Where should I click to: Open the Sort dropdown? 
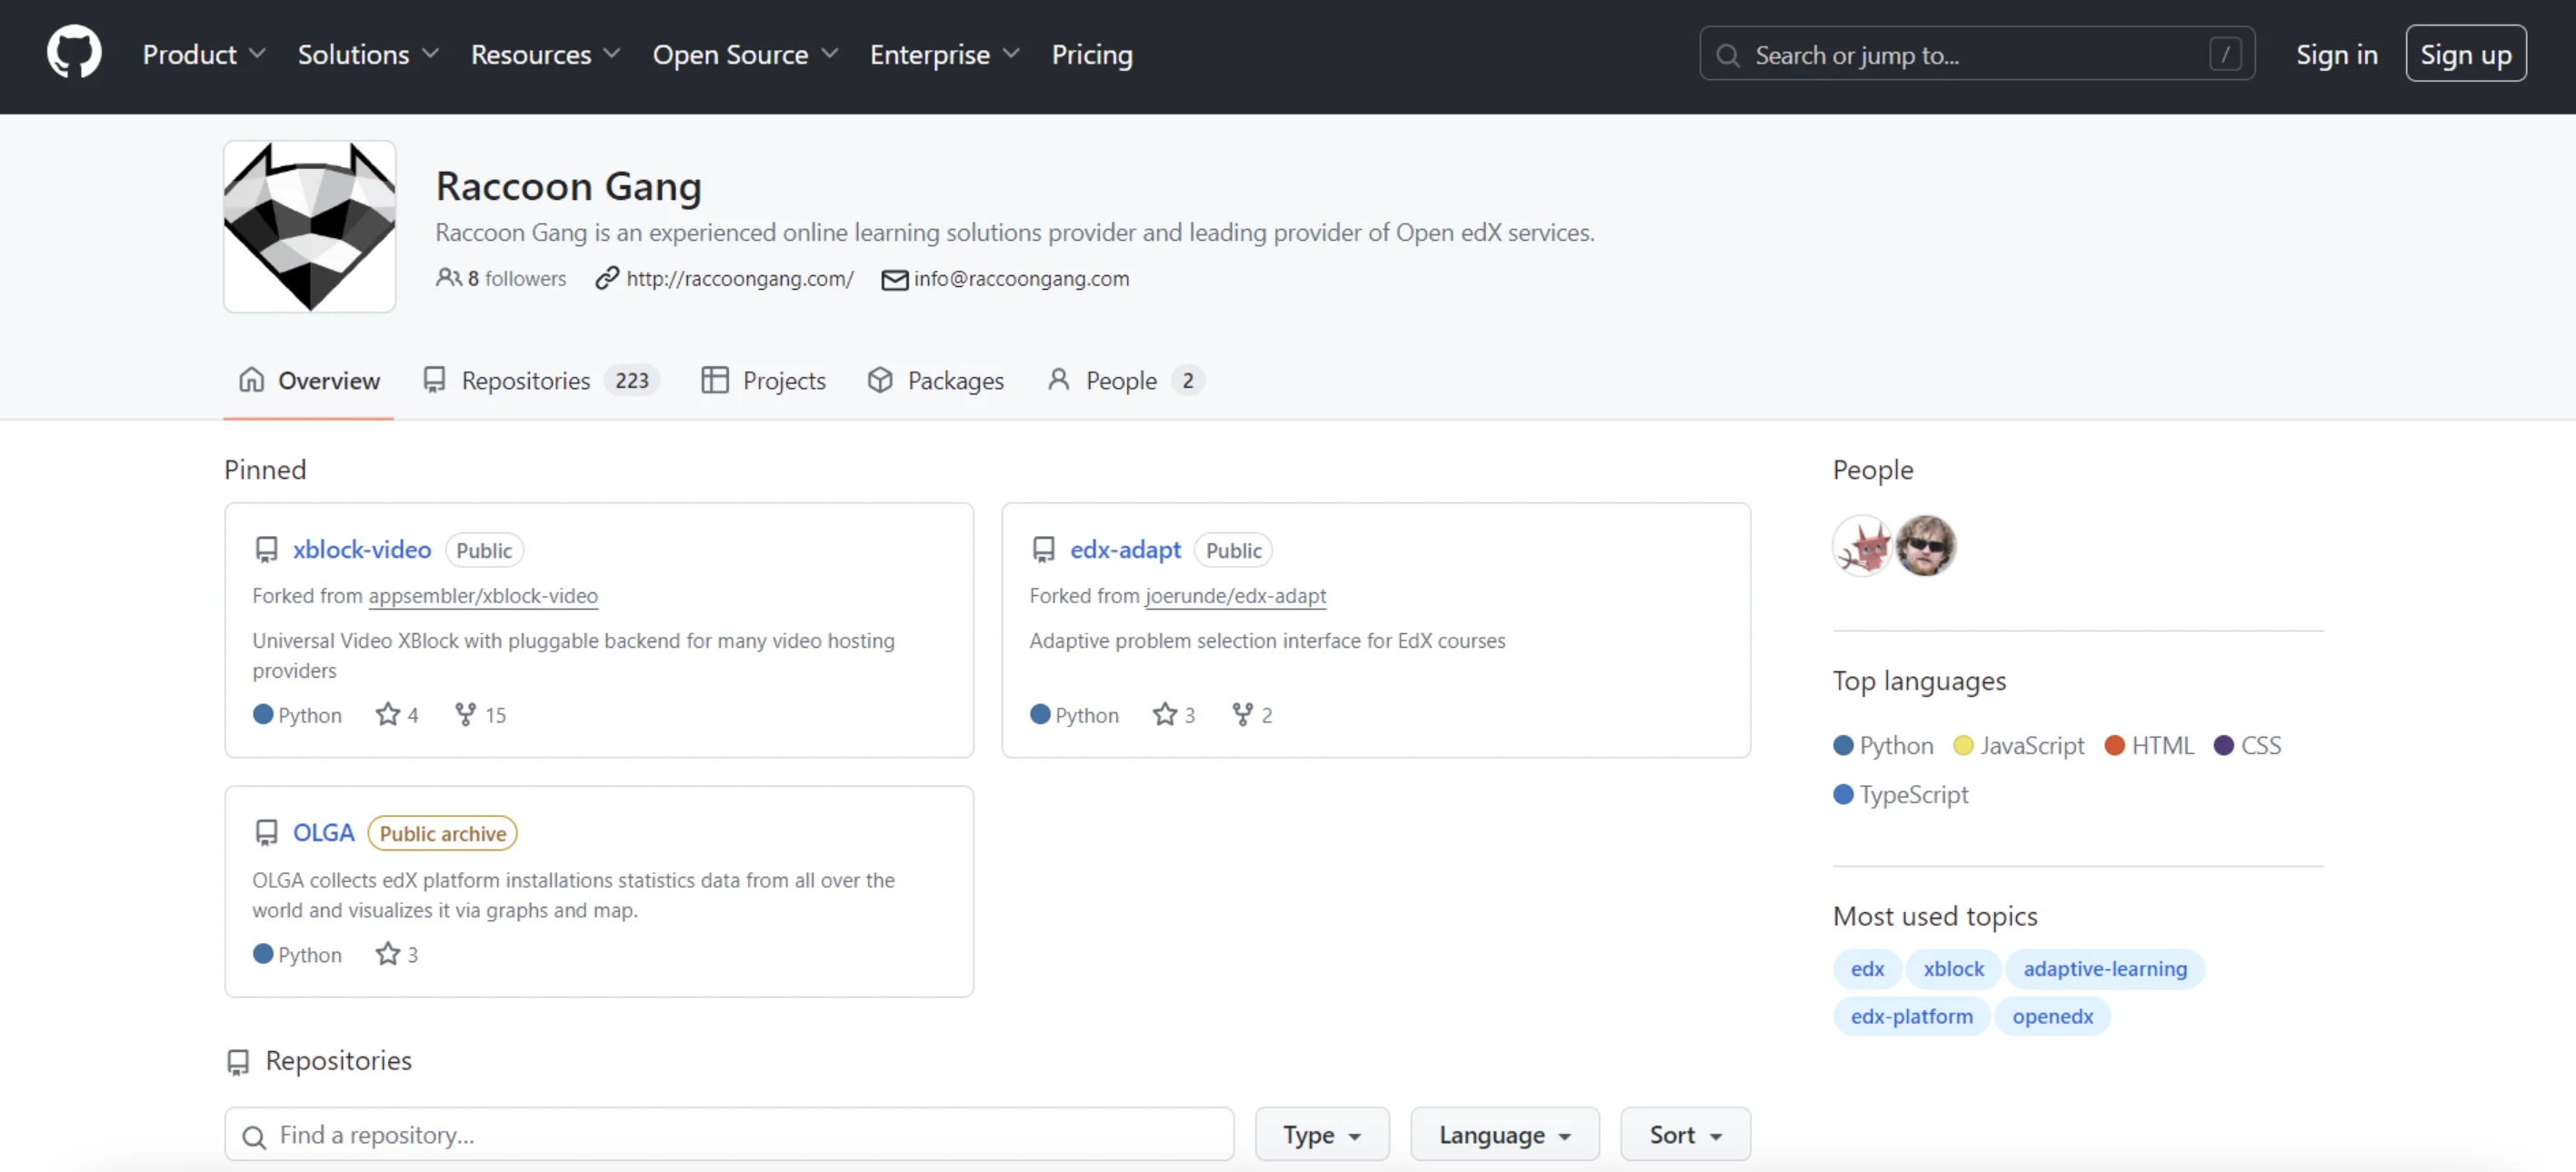point(1685,1134)
